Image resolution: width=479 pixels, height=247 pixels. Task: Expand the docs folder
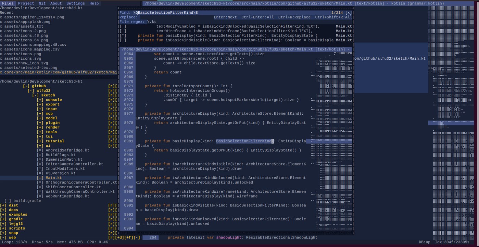(x=3, y=210)
